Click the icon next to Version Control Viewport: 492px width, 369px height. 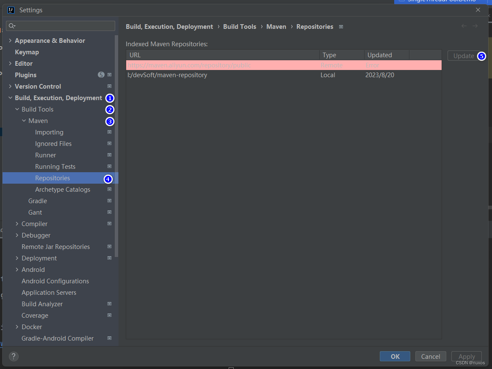click(x=109, y=86)
